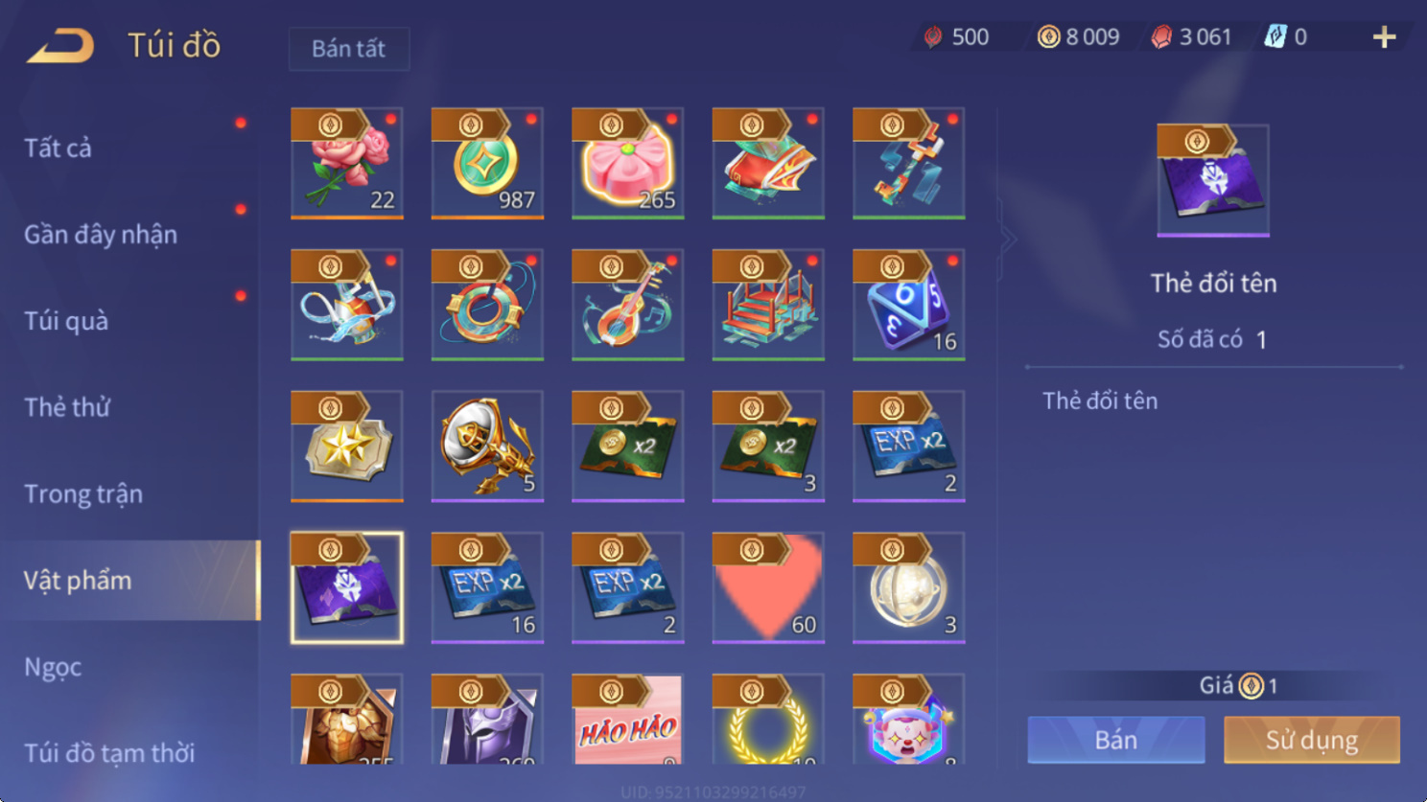
Task: Open the Tất cả category tab
Action: click(58, 148)
